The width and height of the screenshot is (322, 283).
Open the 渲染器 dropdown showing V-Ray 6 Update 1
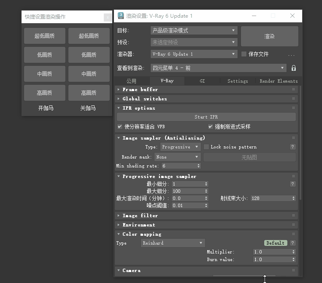pyautogui.click(x=194, y=54)
